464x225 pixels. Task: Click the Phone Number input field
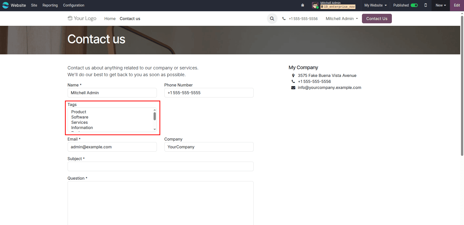209,93
